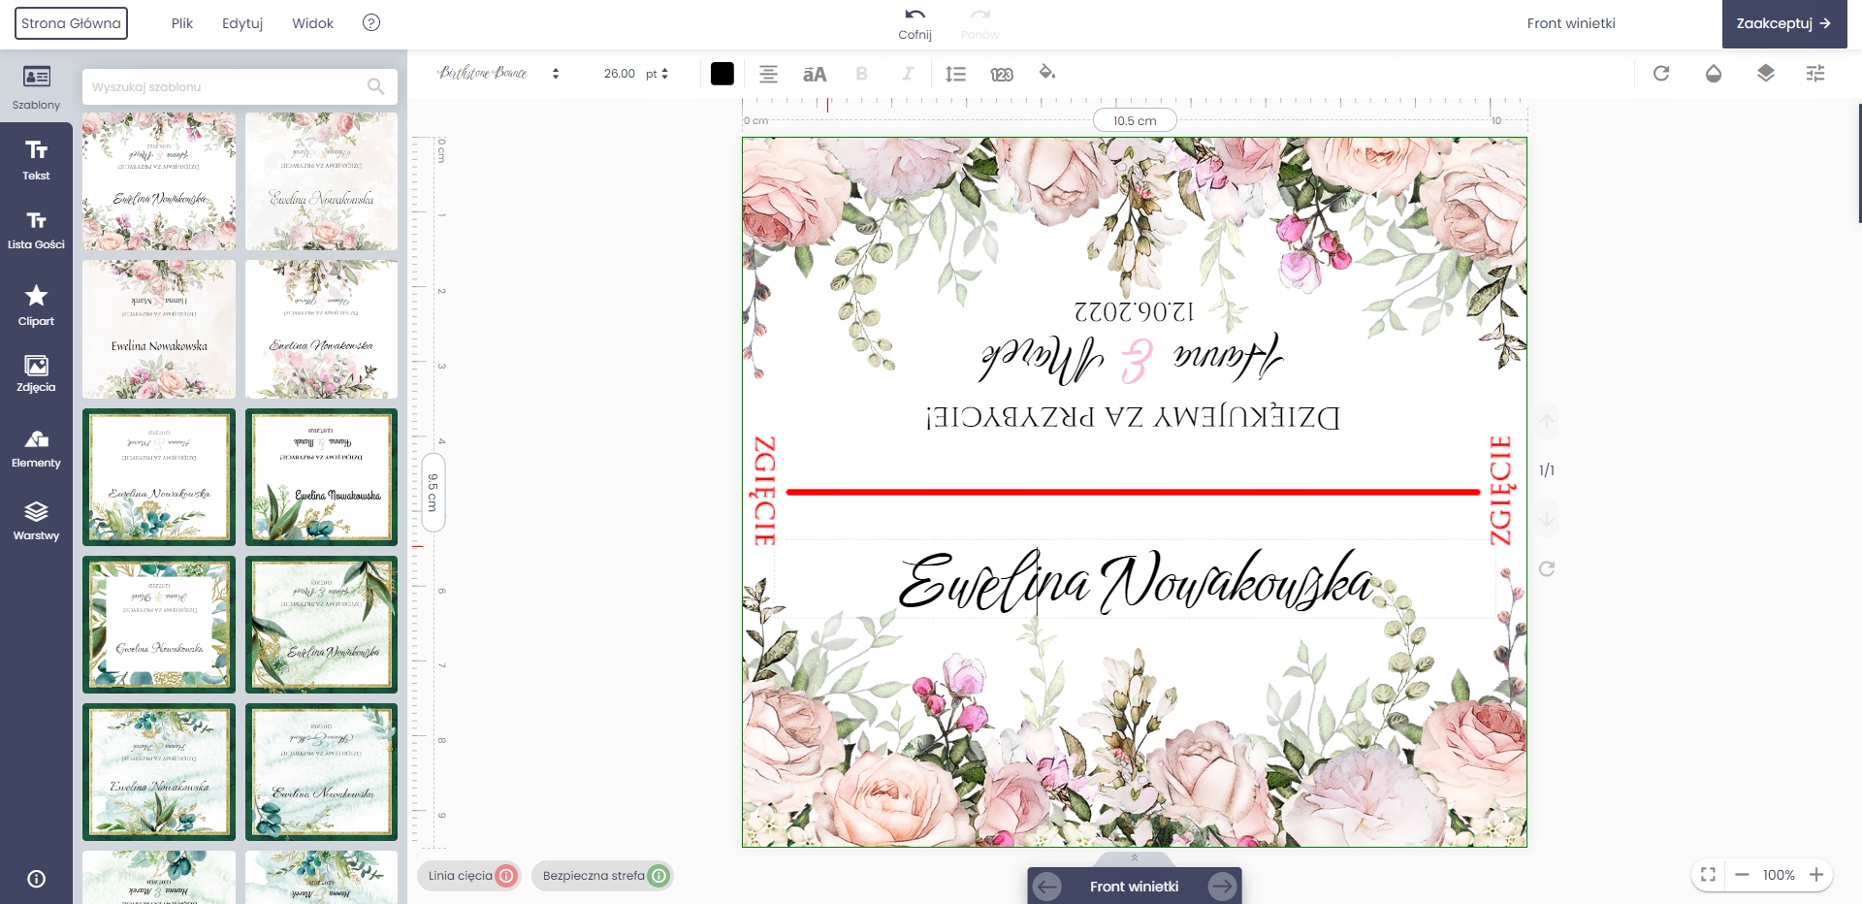Click the Zaakceptuj button
1862x904 pixels.
coord(1783,23)
